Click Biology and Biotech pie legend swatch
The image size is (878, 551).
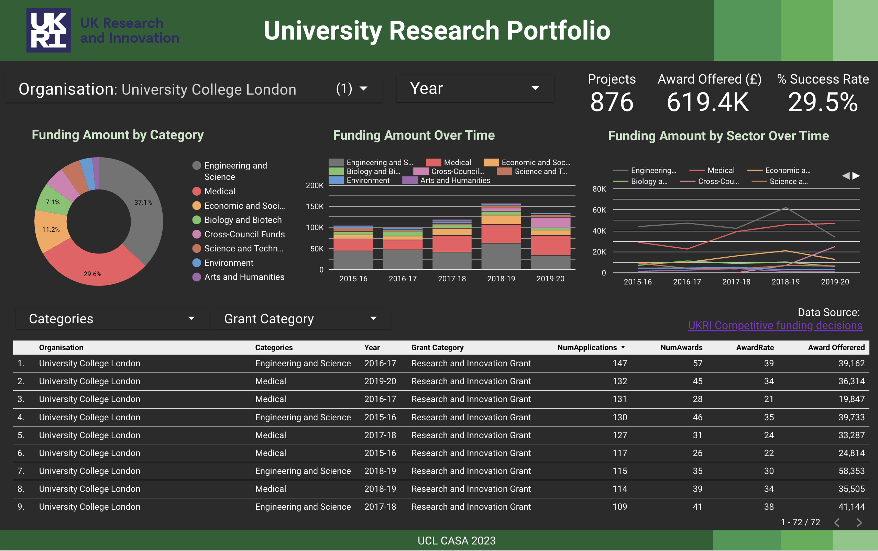click(197, 220)
